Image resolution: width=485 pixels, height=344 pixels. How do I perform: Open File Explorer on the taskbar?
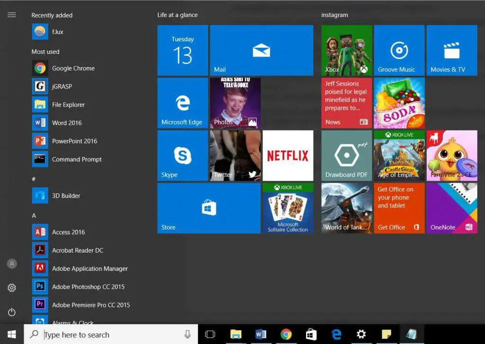point(236,334)
